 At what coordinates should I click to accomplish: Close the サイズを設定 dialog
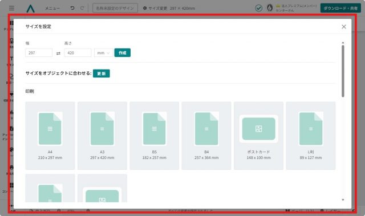tap(344, 27)
